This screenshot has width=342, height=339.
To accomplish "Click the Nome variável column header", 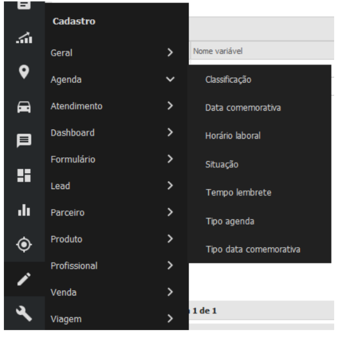I will point(218,51).
